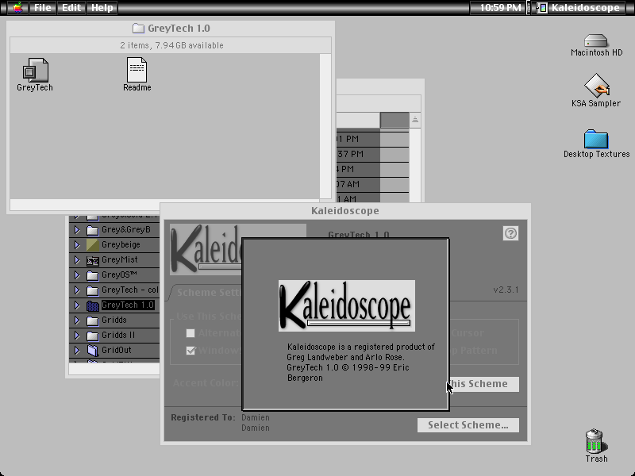The width and height of the screenshot is (635, 476).
Task: Select the 'Grey&GreyB' list row name
Action: [x=126, y=230]
